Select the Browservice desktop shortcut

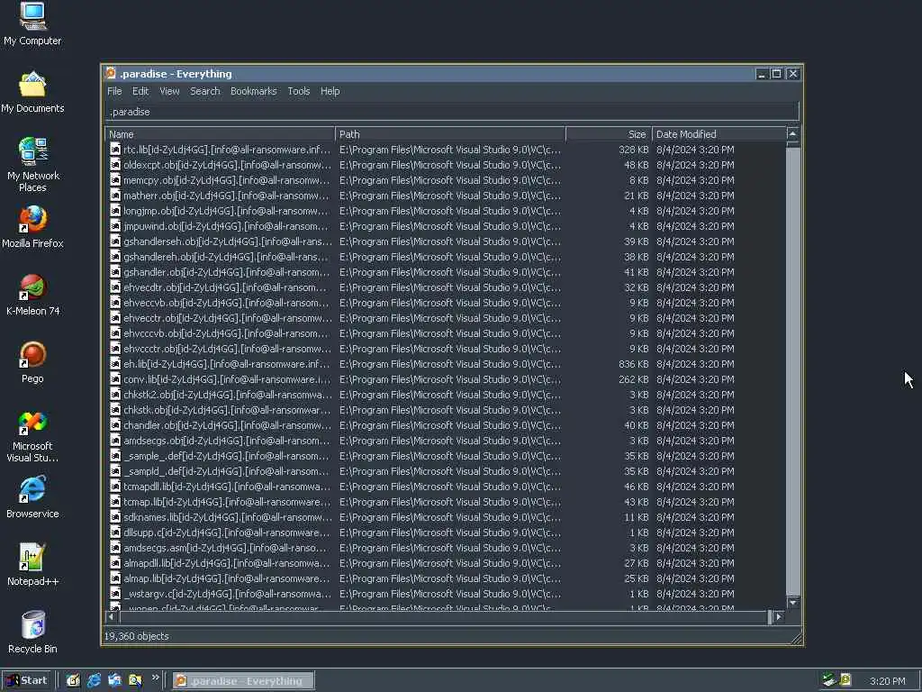pyautogui.click(x=32, y=497)
